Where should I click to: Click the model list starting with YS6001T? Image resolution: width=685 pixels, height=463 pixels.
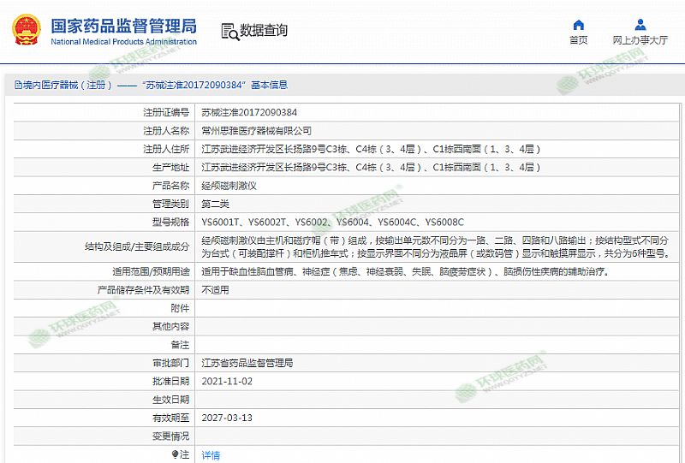coord(332,223)
